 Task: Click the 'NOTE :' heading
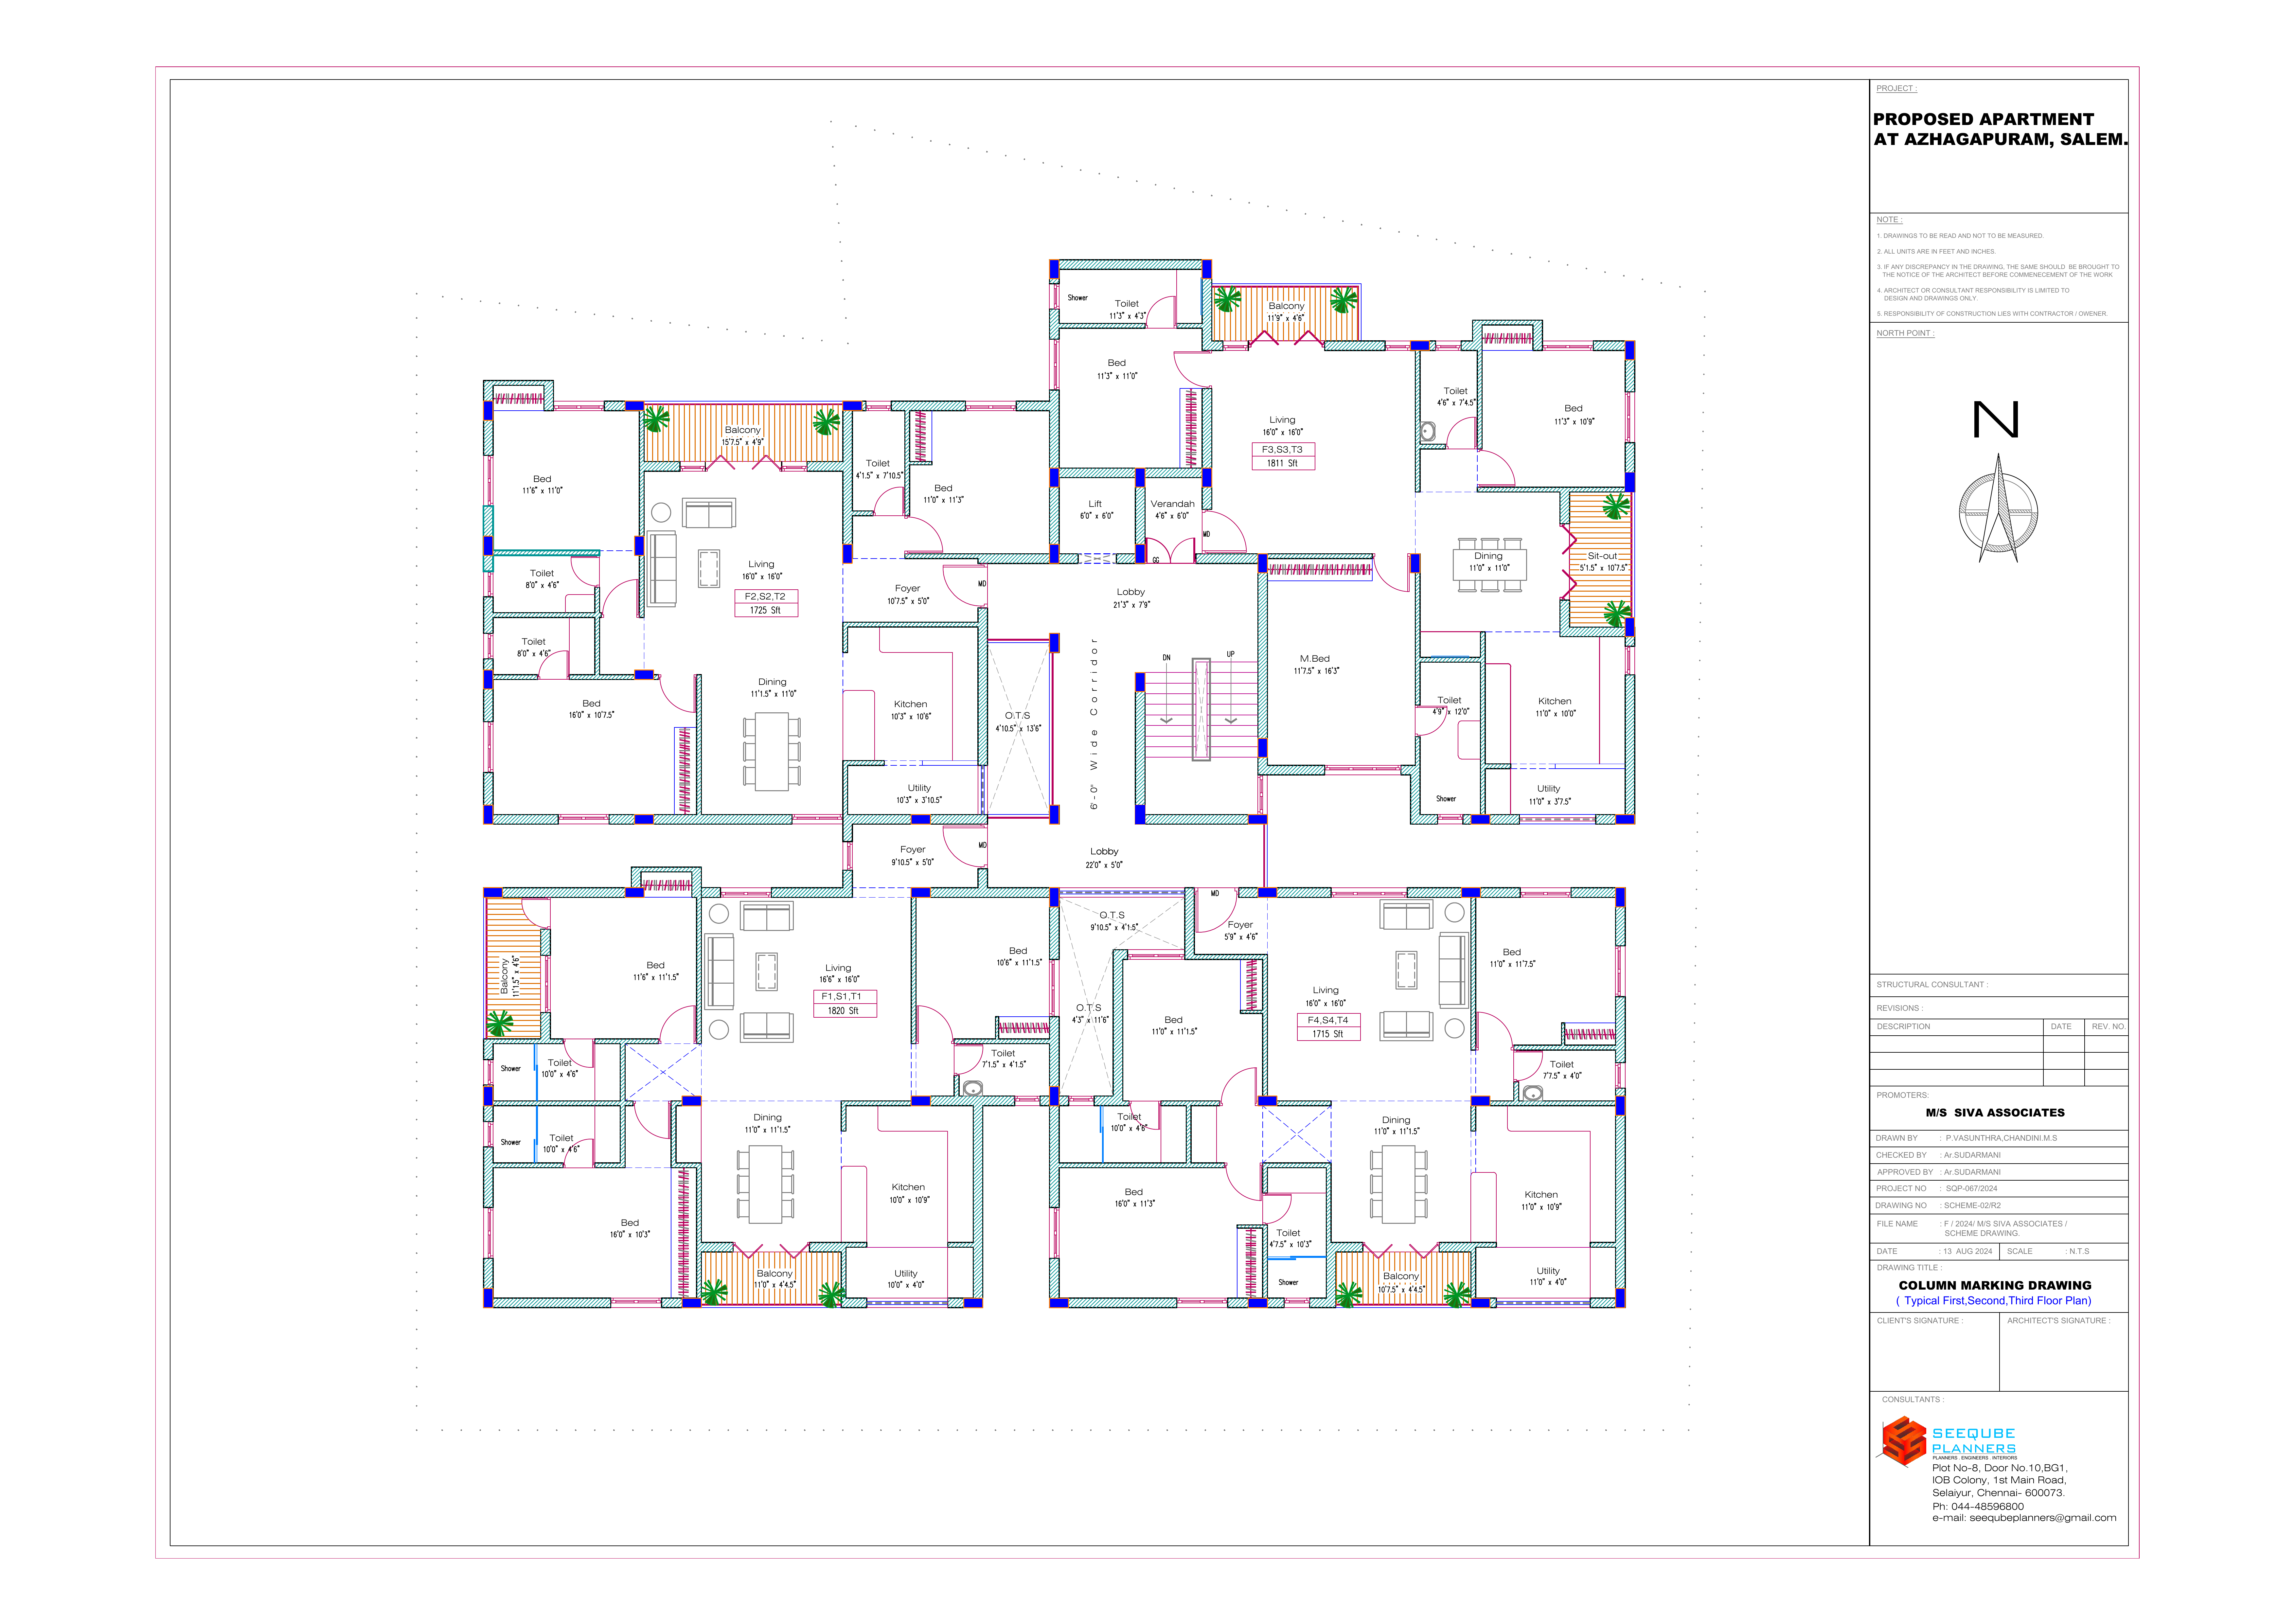coord(1889,220)
